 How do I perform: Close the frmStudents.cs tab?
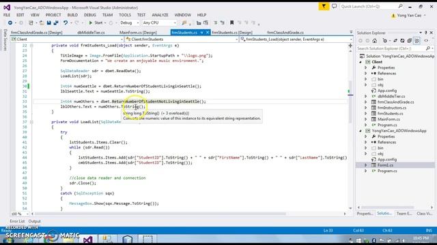click(x=208, y=33)
